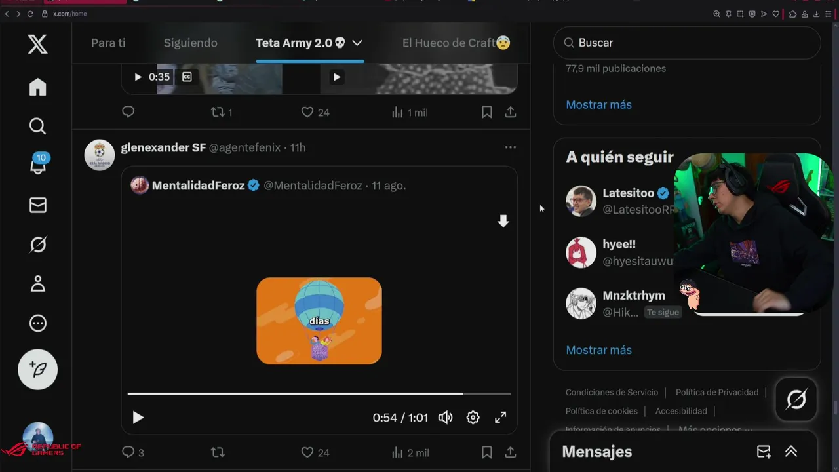Open MentalidadFeroz quoted profile name
This screenshot has width=839, height=472.
click(199, 186)
